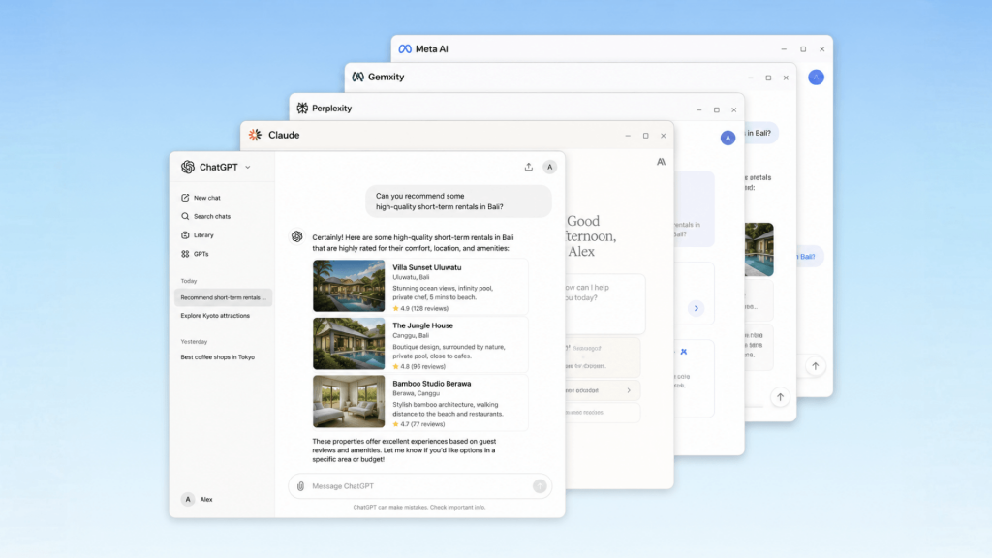
Task: Click the Meta AI logo icon
Action: (x=405, y=48)
